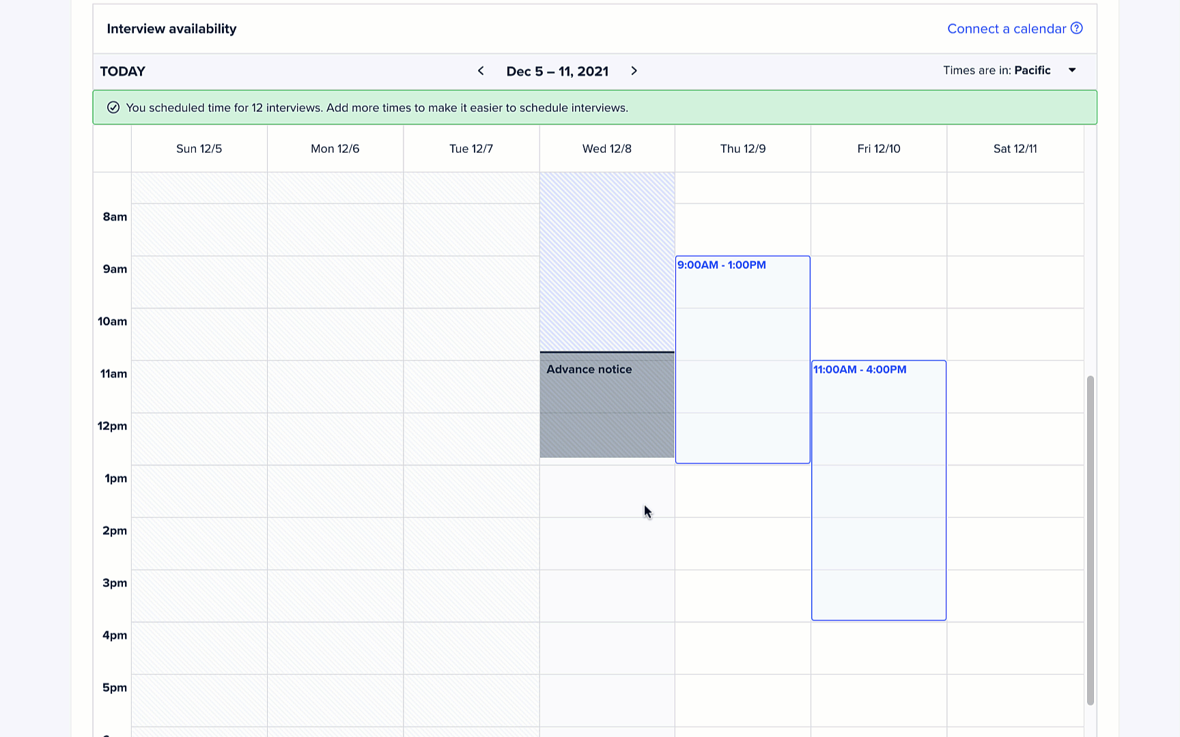Image resolution: width=1180 pixels, height=737 pixels.
Task: Click the Wed 12/8 column header
Action: 607,149
